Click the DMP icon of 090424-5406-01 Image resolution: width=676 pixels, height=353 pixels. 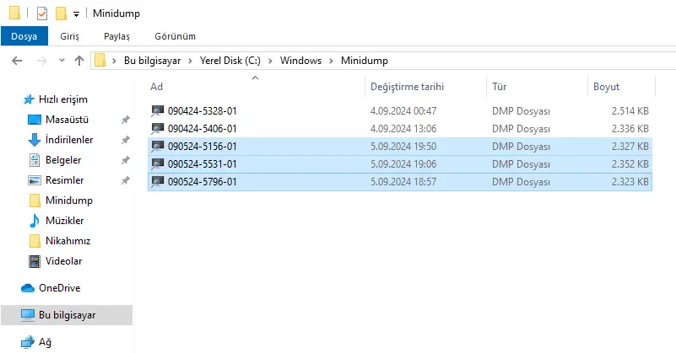(157, 129)
